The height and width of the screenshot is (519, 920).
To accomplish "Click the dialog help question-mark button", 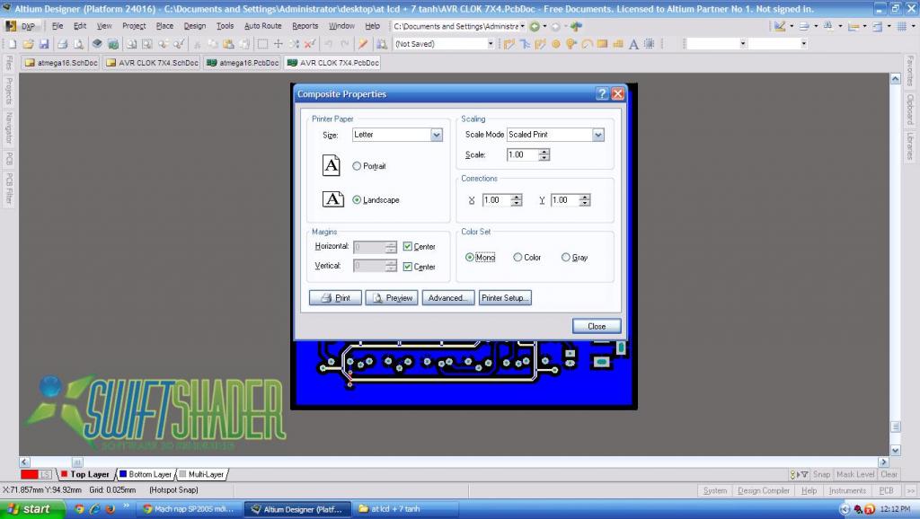I will 602,93.
